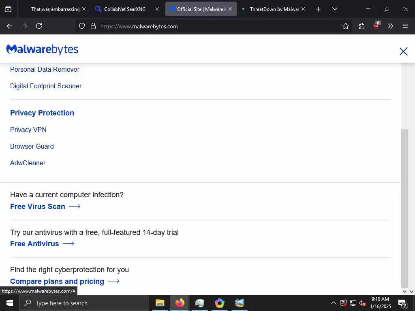Open File Explorer from taskbar
The width and height of the screenshot is (415, 311).
point(160,303)
